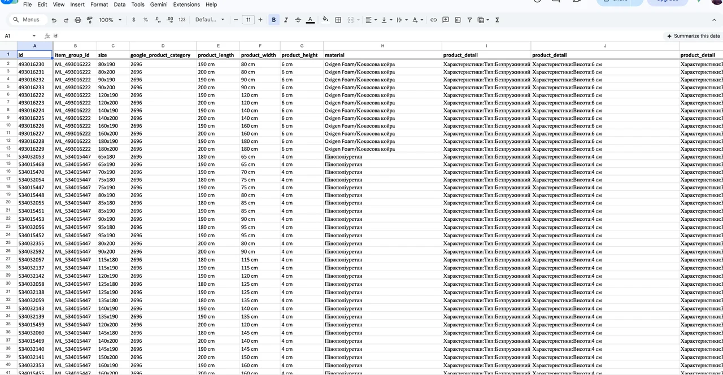Open the borders tool
This screenshot has height=375, width=723.
pos(338,20)
